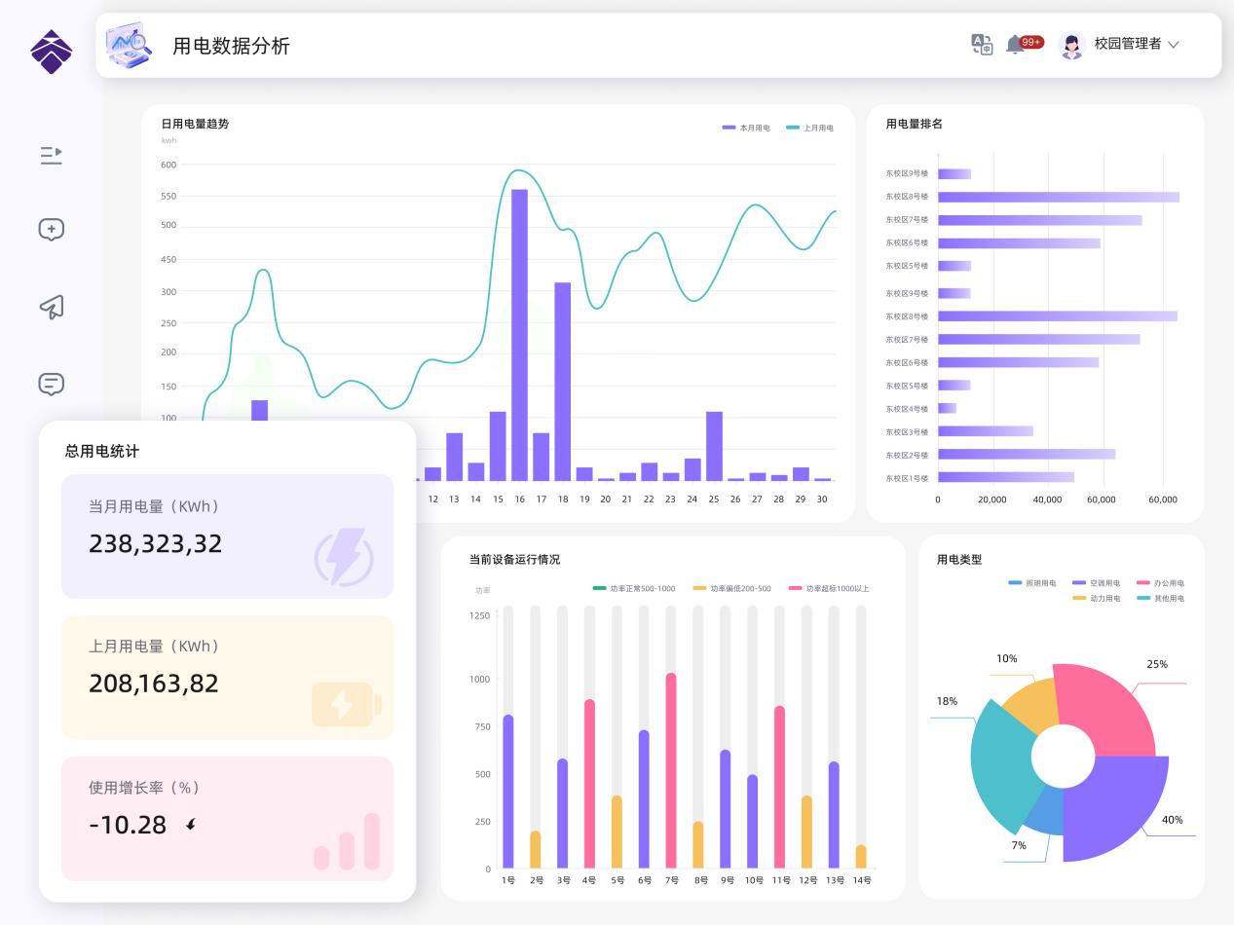Screen dimensions: 1234x925
Task: Click the 40% purple pie slice
Action: click(1120, 808)
